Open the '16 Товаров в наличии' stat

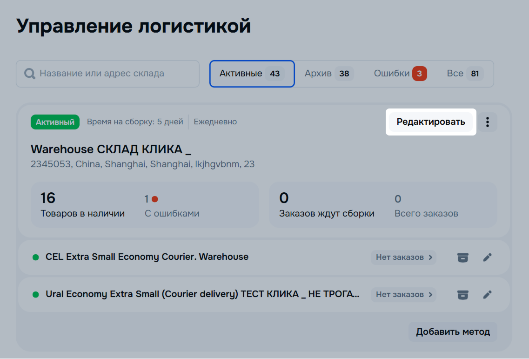(82, 205)
